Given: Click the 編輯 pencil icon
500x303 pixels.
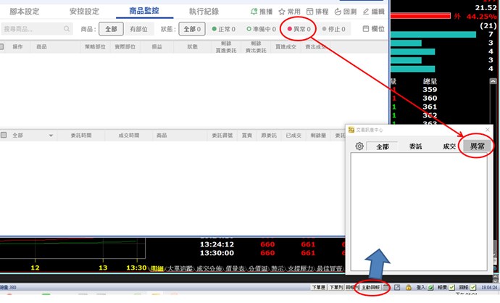Looking at the screenshot, I should [366, 12].
